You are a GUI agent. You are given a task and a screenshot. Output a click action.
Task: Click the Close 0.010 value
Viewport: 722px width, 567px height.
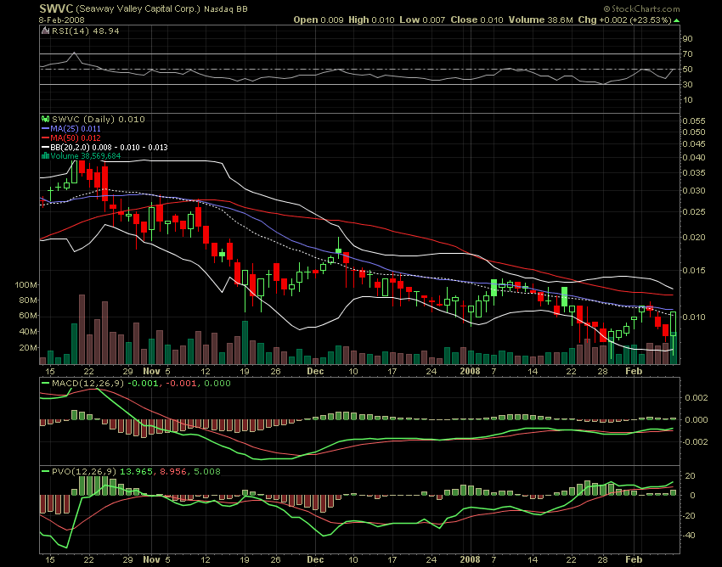tap(477, 20)
